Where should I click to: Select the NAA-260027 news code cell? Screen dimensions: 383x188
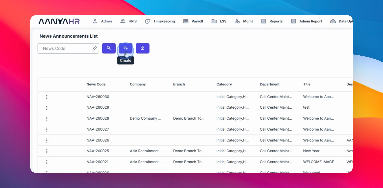98,129
